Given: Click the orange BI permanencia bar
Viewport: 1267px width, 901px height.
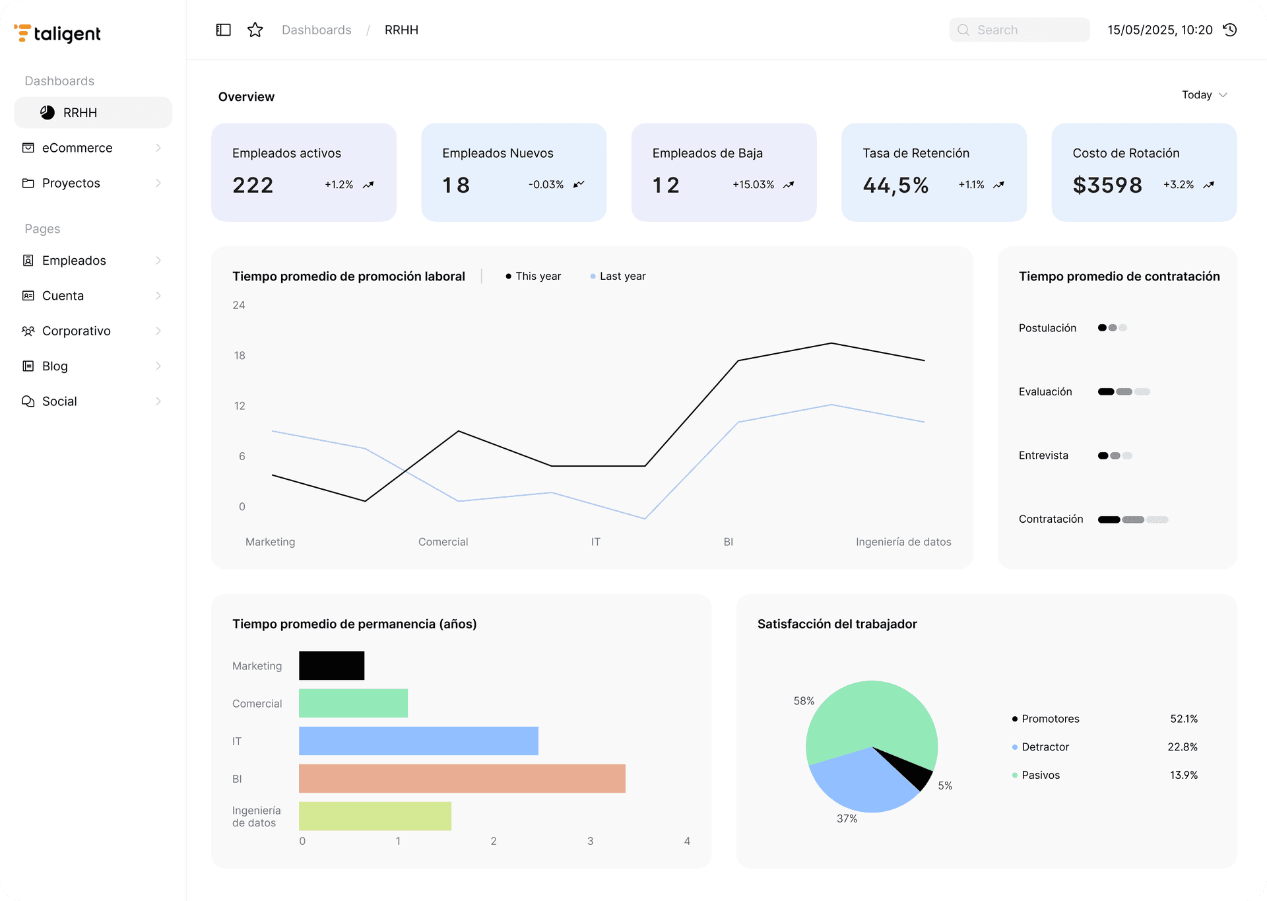Looking at the screenshot, I should [x=462, y=779].
